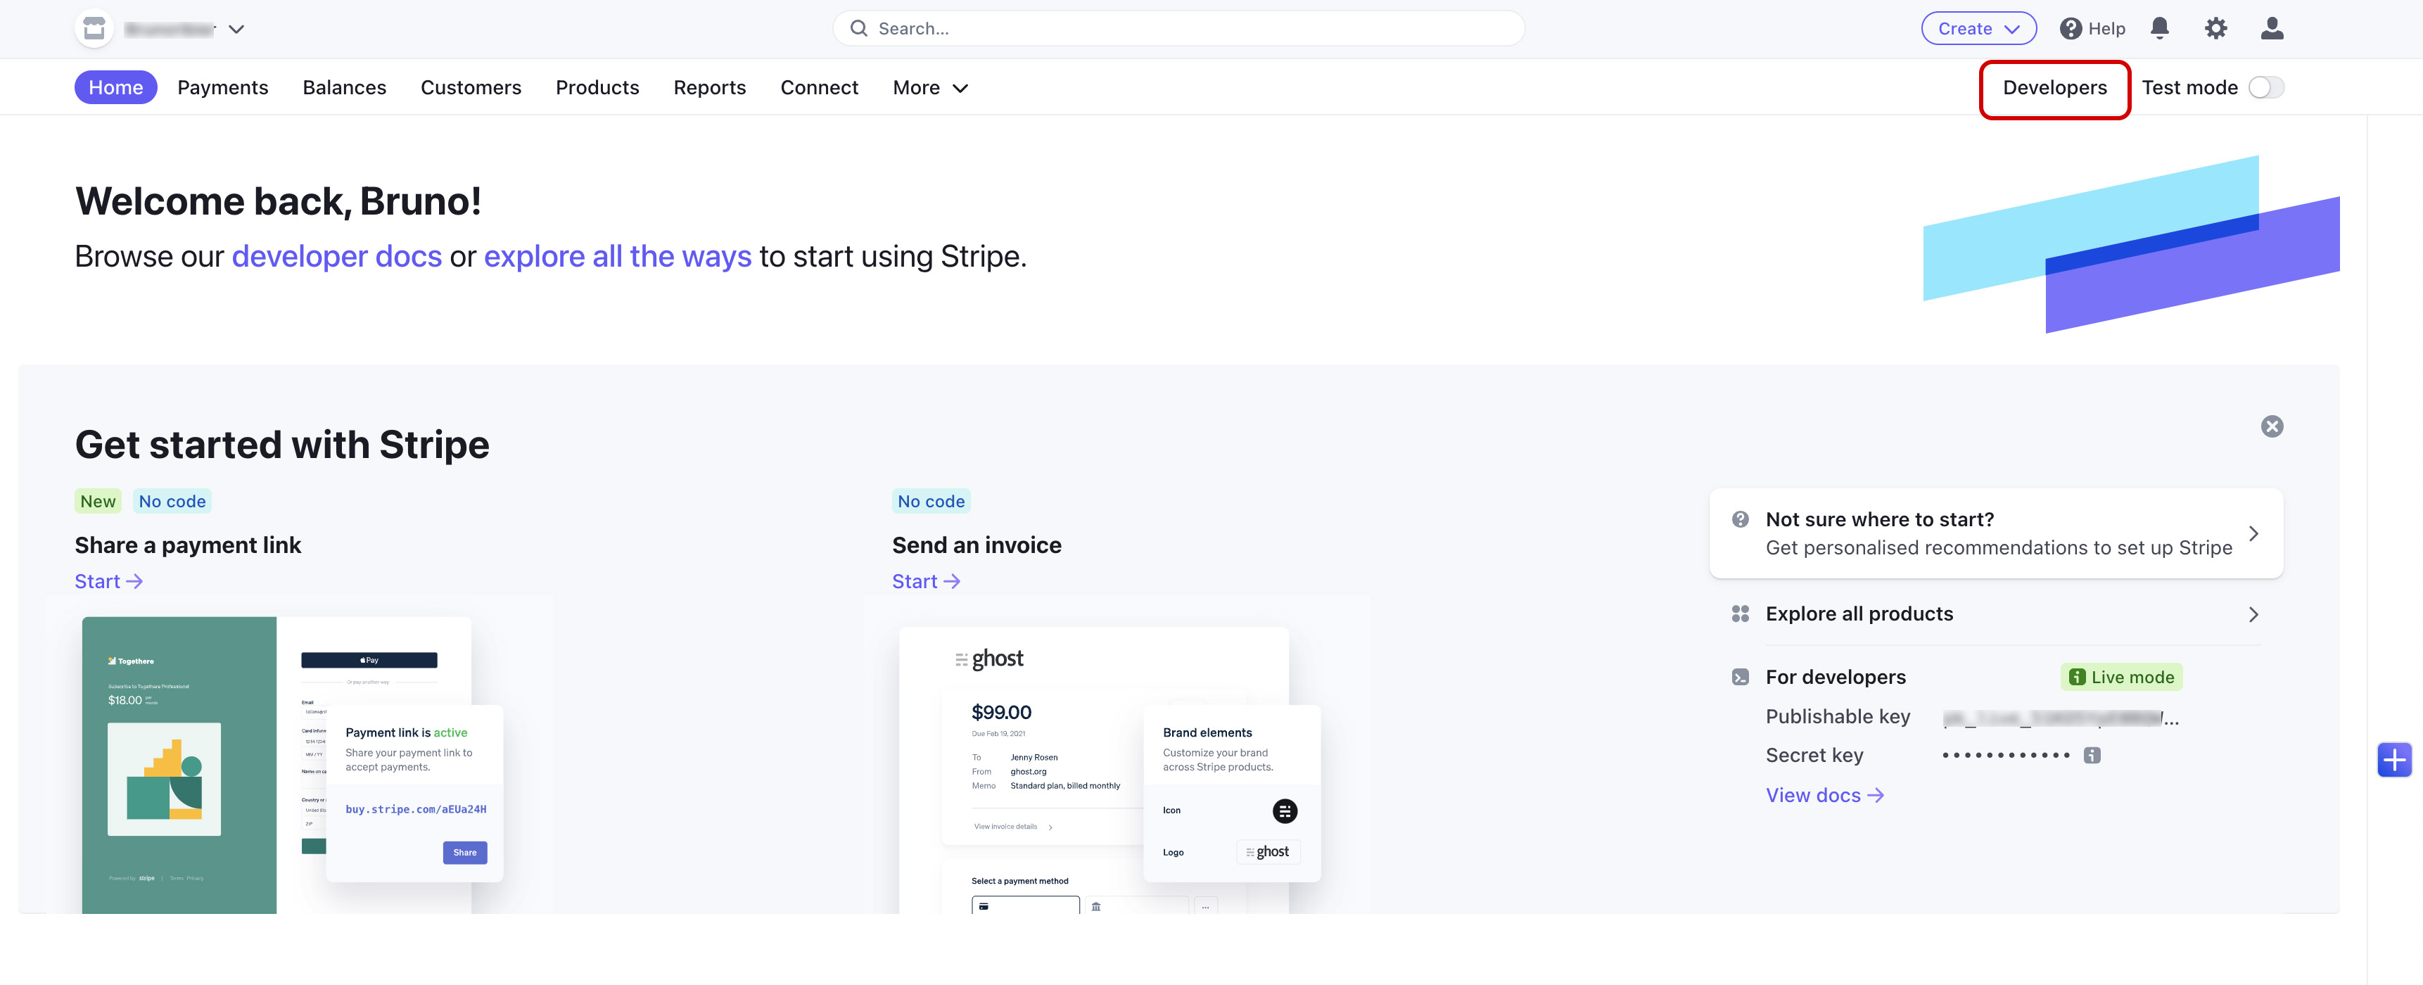Open Not sure where to start card
This screenshot has width=2423, height=985.
tap(1996, 533)
